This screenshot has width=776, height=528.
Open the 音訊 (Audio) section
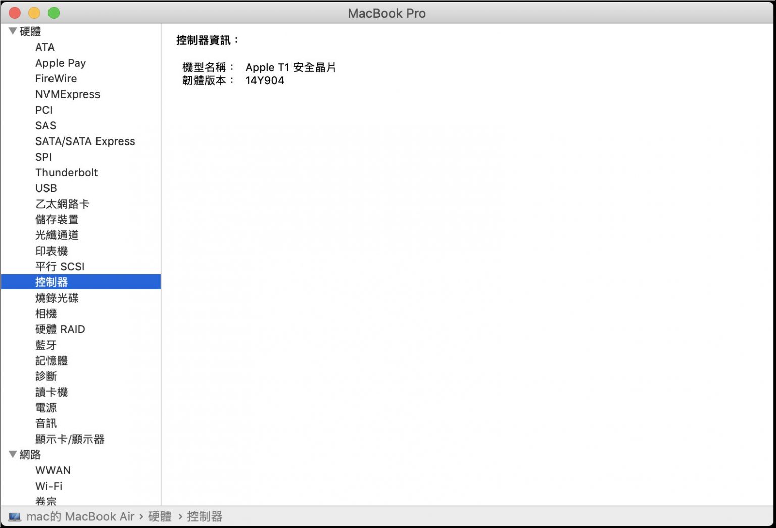pos(46,423)
